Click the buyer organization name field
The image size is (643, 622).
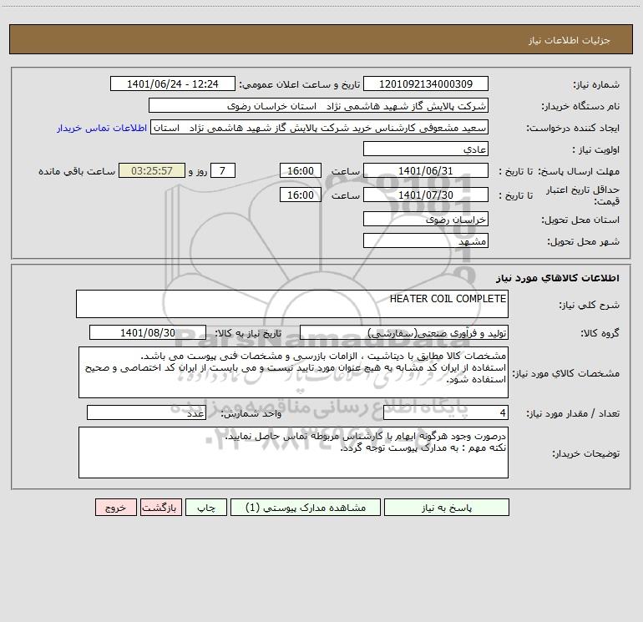(318, 105)
